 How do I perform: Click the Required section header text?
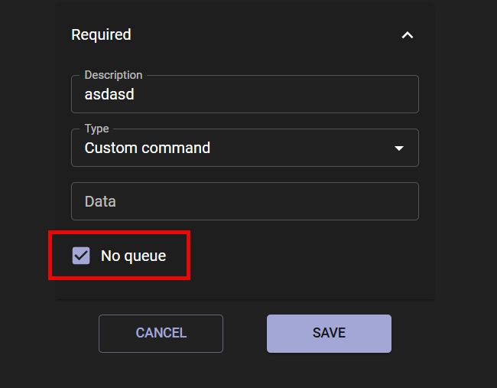point(101,34)
